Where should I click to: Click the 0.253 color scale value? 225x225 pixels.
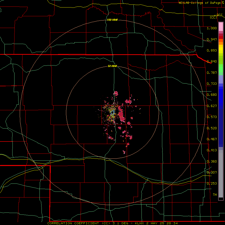click(x=212, y=183)
